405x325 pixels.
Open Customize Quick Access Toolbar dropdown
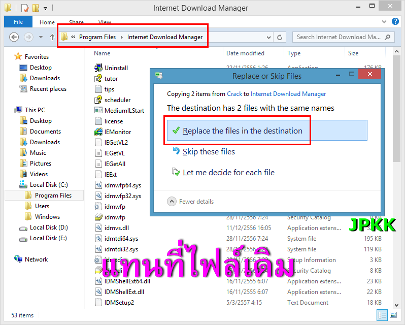point(45,9)
